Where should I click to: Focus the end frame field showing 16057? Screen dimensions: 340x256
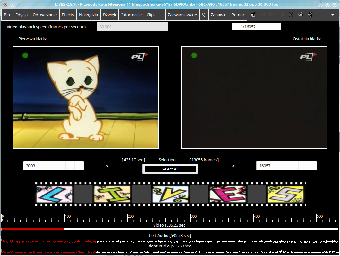277,166
